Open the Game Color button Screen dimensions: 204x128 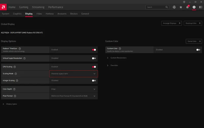[194, 41]
